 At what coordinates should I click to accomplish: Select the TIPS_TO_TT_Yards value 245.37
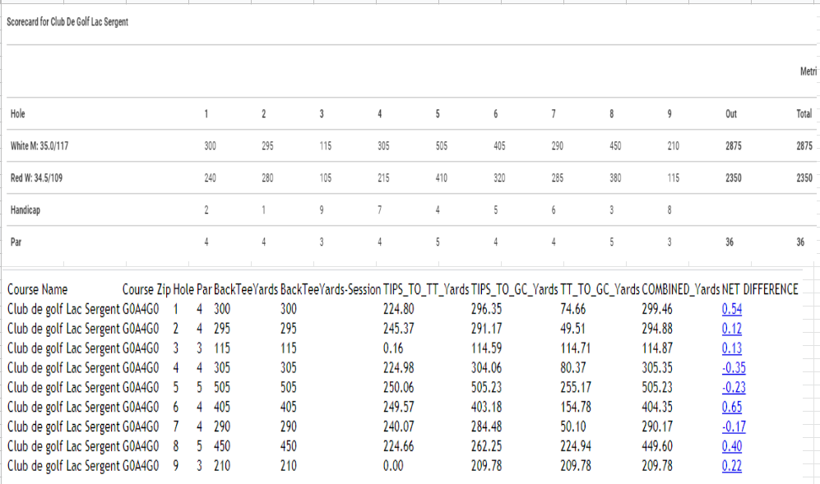398,329
